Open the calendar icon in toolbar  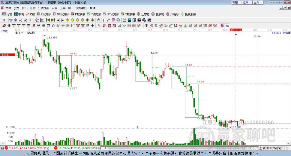click(x=124, y=20)
